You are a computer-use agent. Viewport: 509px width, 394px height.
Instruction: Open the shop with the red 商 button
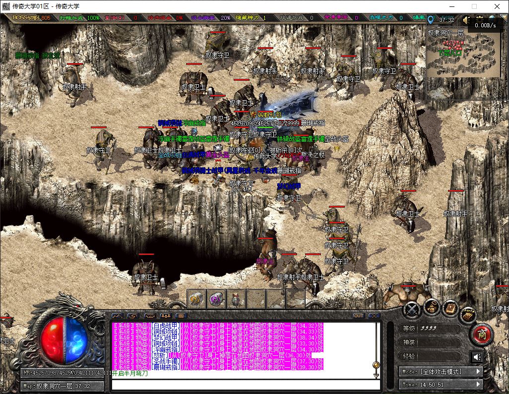482,334
